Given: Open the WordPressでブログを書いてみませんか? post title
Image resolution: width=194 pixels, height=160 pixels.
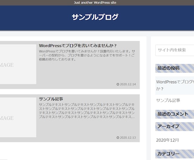Looking at the screenshot, I should pyautogui.click(x=78, y=45).
